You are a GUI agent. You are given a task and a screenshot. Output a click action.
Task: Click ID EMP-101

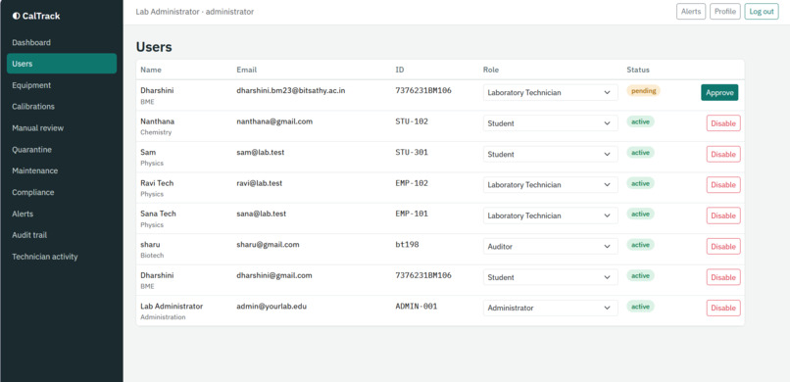[x=412, y=214]
